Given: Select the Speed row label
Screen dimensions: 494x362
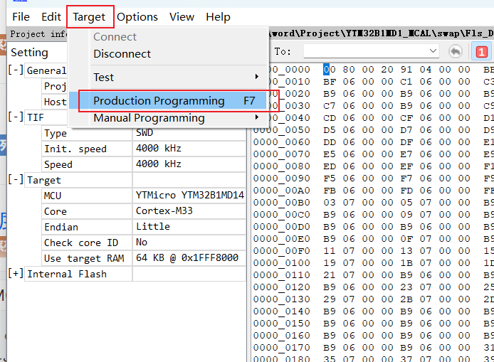Looking at the screenshot, I should coord(58,164).
